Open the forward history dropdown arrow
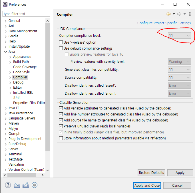This screenshot has height=193, width=195. coord(184,14)
